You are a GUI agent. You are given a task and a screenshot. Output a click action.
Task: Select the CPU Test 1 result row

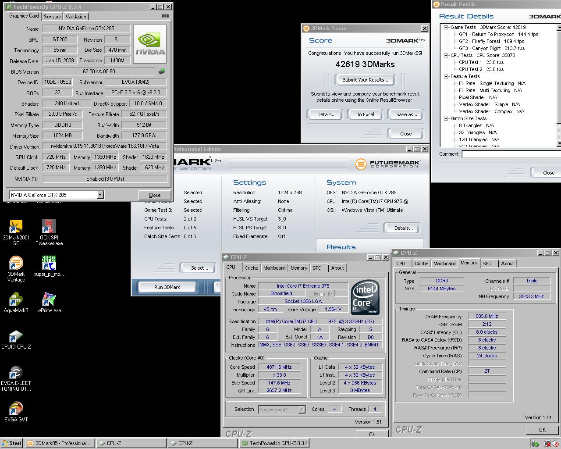point(481,62)
